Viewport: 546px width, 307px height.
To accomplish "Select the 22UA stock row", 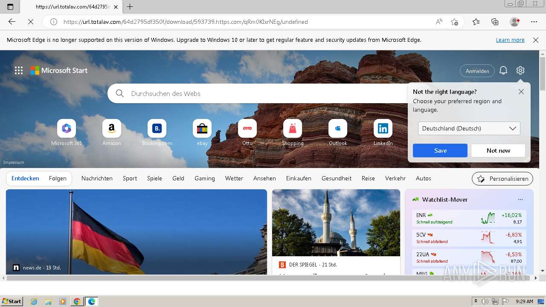I will tap(469, 258).
